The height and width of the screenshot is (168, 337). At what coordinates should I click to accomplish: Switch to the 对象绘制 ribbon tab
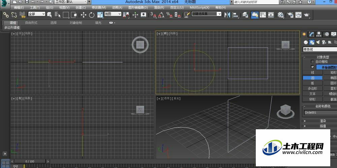point(75,23)
